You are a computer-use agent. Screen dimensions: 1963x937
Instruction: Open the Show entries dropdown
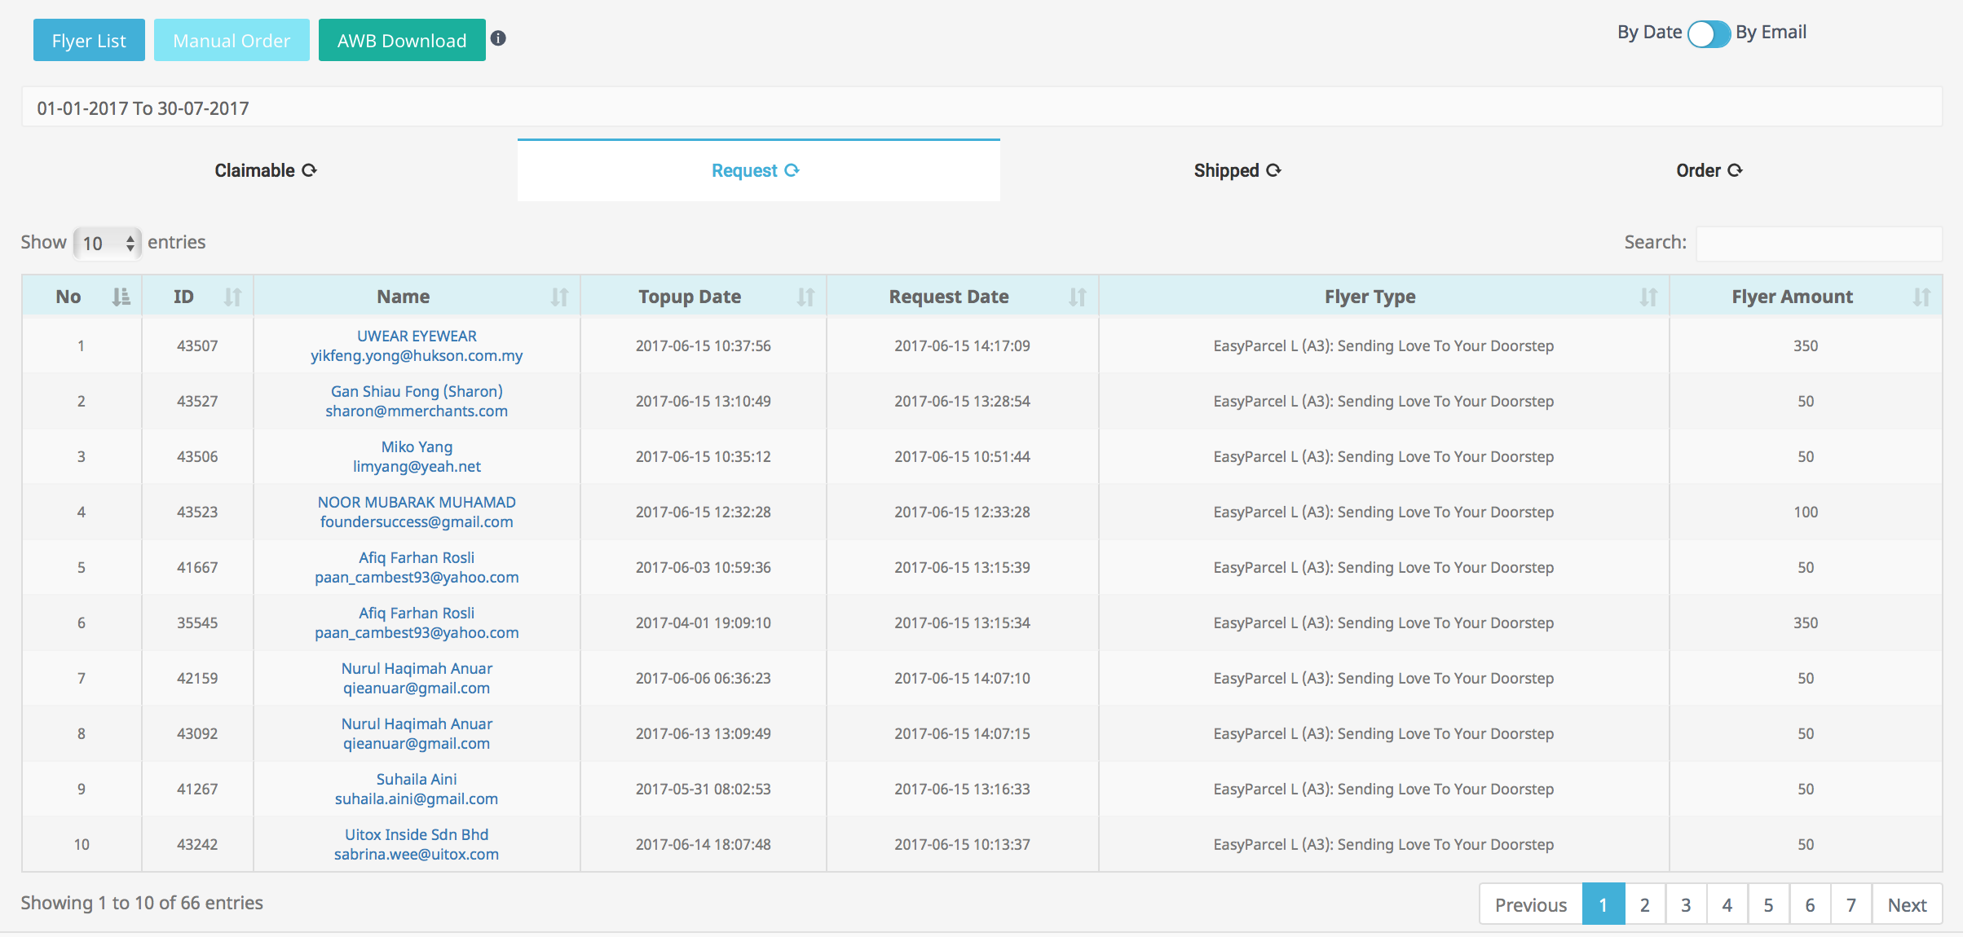pyautogui.click(x=108, y=243)
